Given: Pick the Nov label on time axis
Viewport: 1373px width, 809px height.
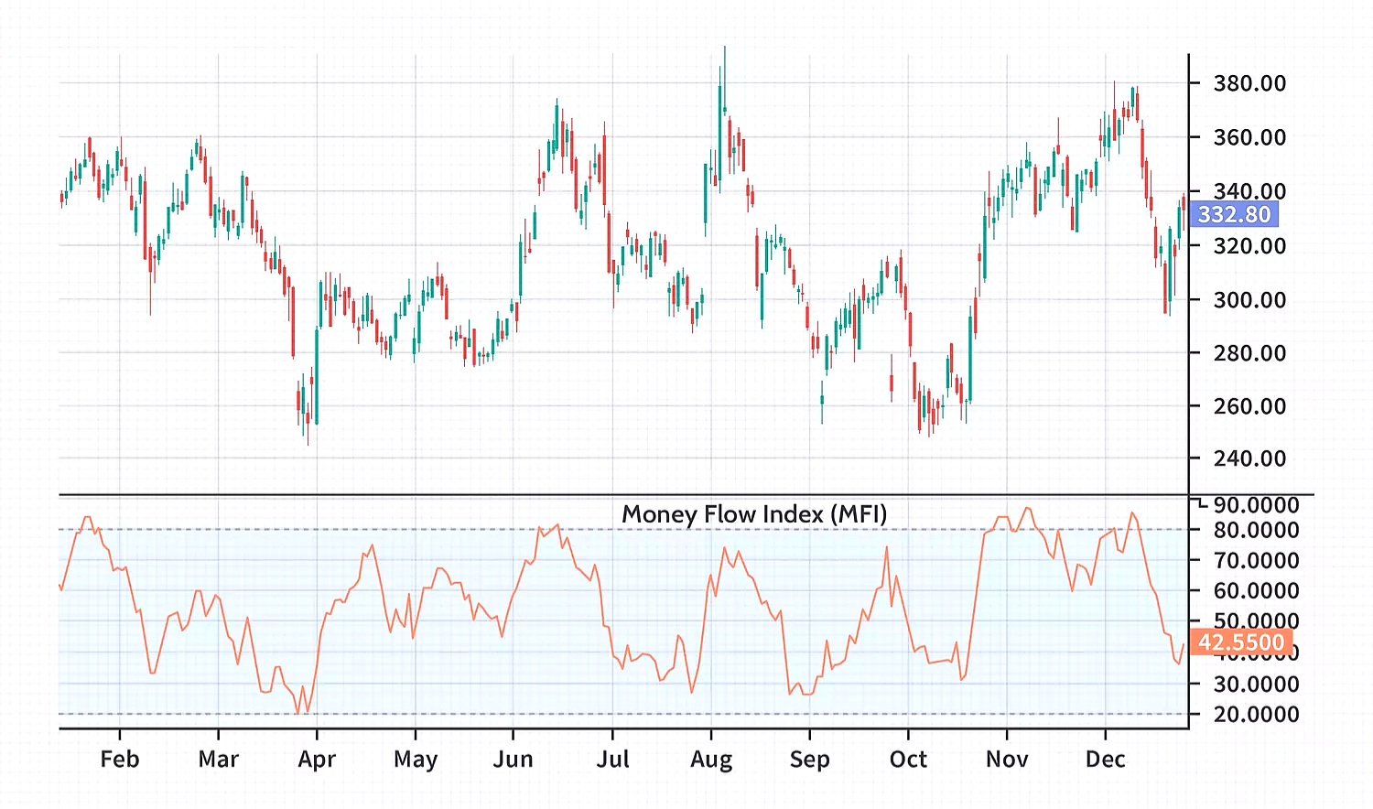Looking at the screenshot, I should click(x=1007, y=760).
